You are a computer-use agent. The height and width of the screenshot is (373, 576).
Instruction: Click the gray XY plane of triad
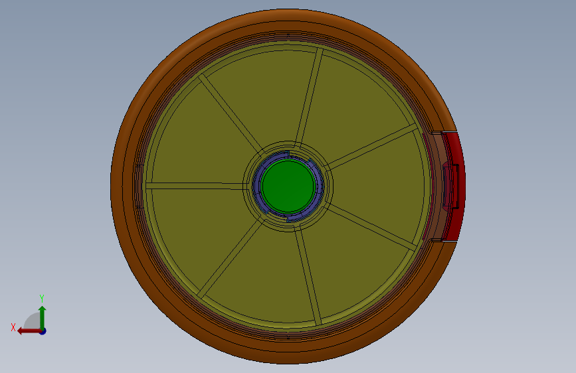point(33,321)
